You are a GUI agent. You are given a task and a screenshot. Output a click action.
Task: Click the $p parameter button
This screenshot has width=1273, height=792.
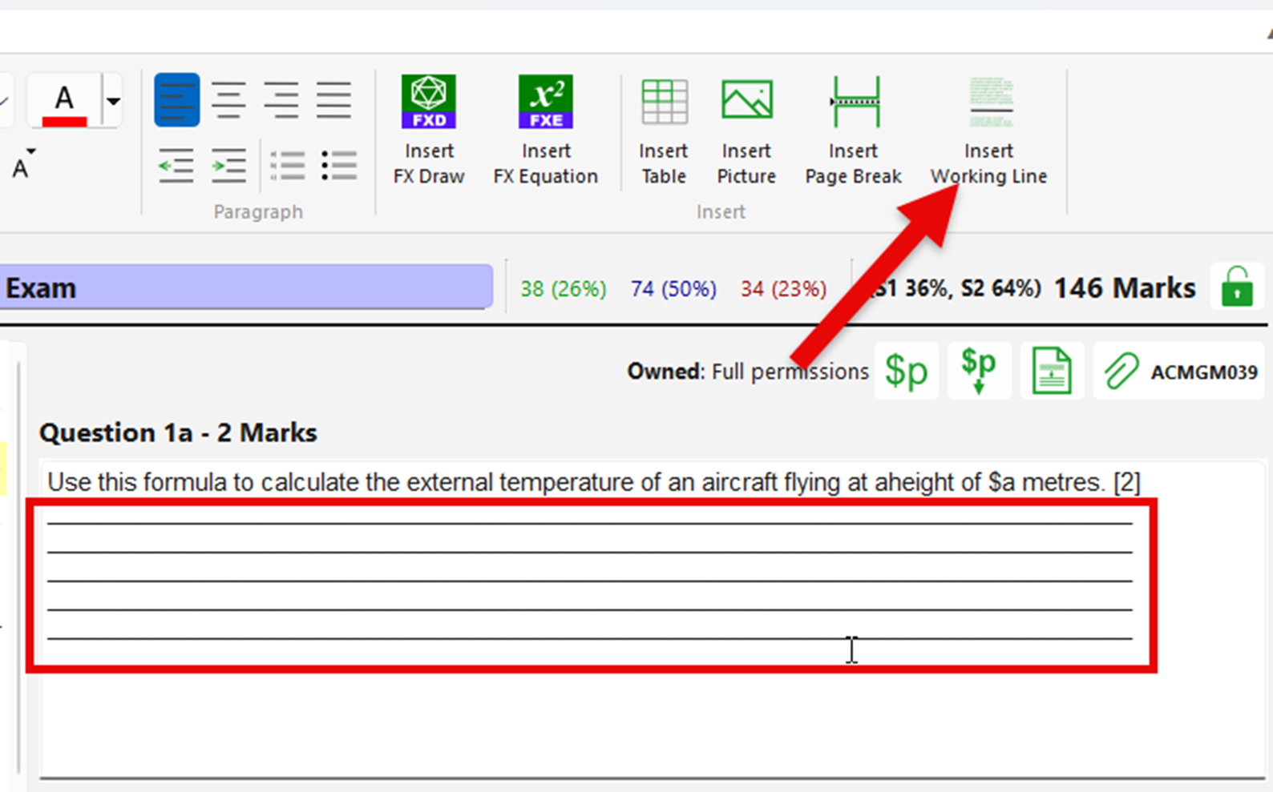[906, 372]
